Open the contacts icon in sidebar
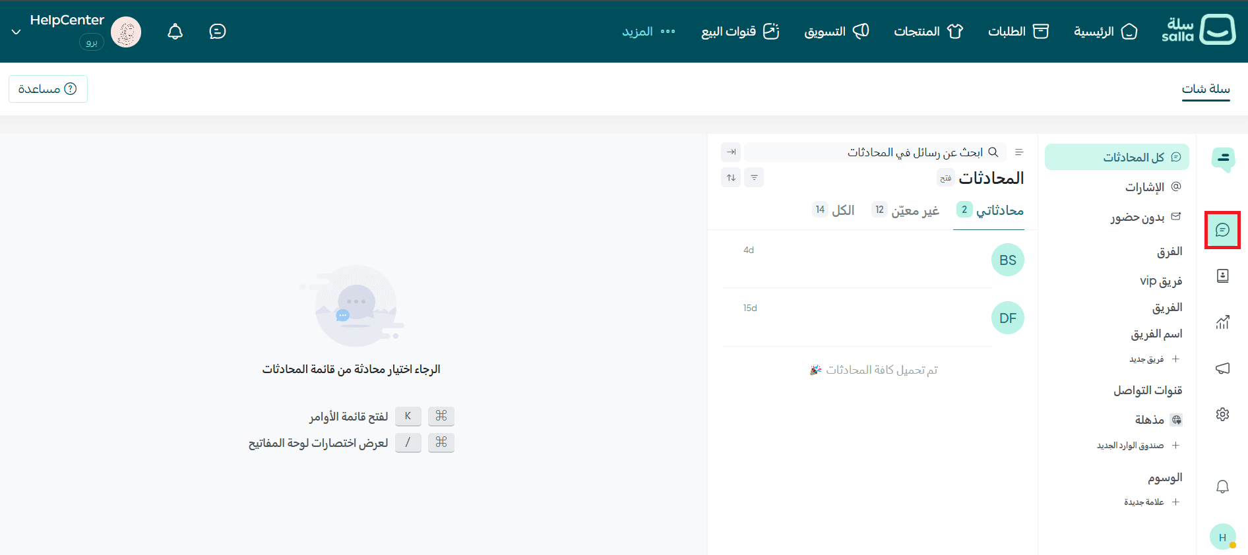1248x555 pixels. coord(1222,276)
